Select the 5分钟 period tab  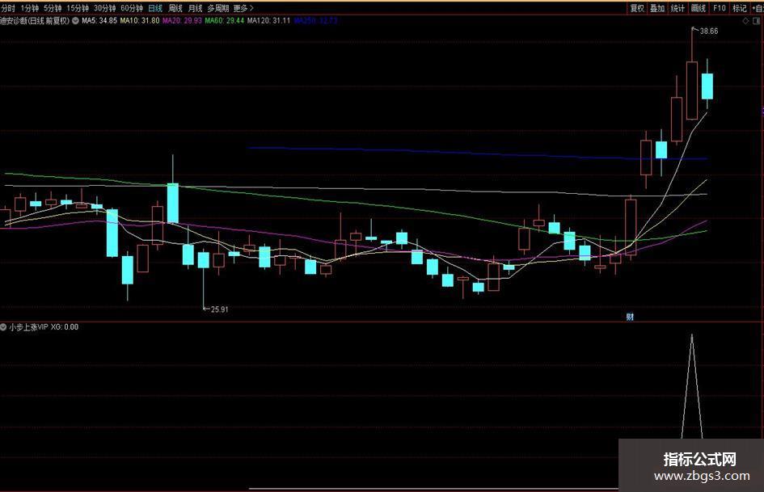pyautogui.click(x=53, y=8)
